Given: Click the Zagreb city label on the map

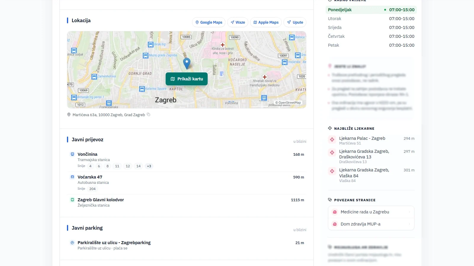Looking at the screenshot, I should point(166,100).
